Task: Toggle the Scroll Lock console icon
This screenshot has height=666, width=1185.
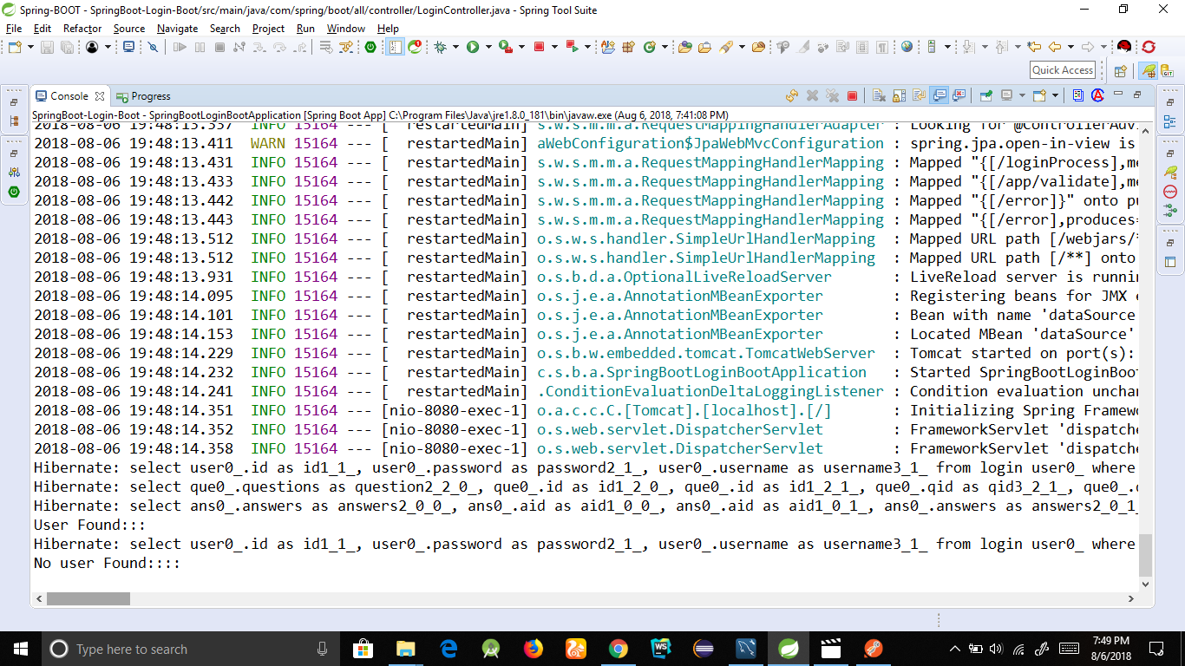Action: point(899,95)
